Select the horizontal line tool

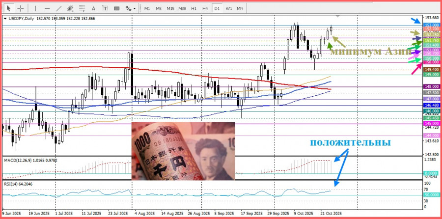pyautogui.click(x=47, y=8)
